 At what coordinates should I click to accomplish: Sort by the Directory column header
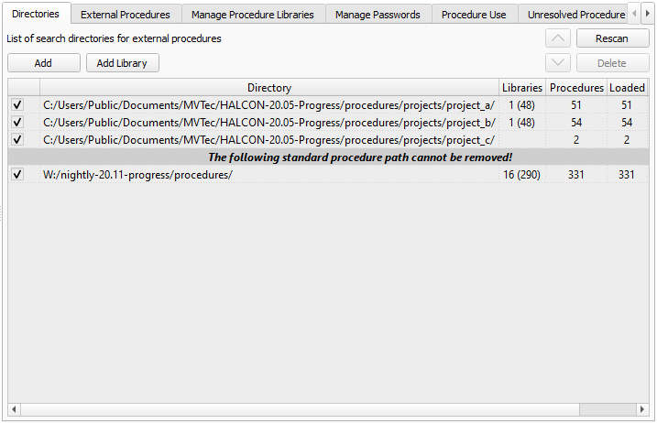pos(268,88)
